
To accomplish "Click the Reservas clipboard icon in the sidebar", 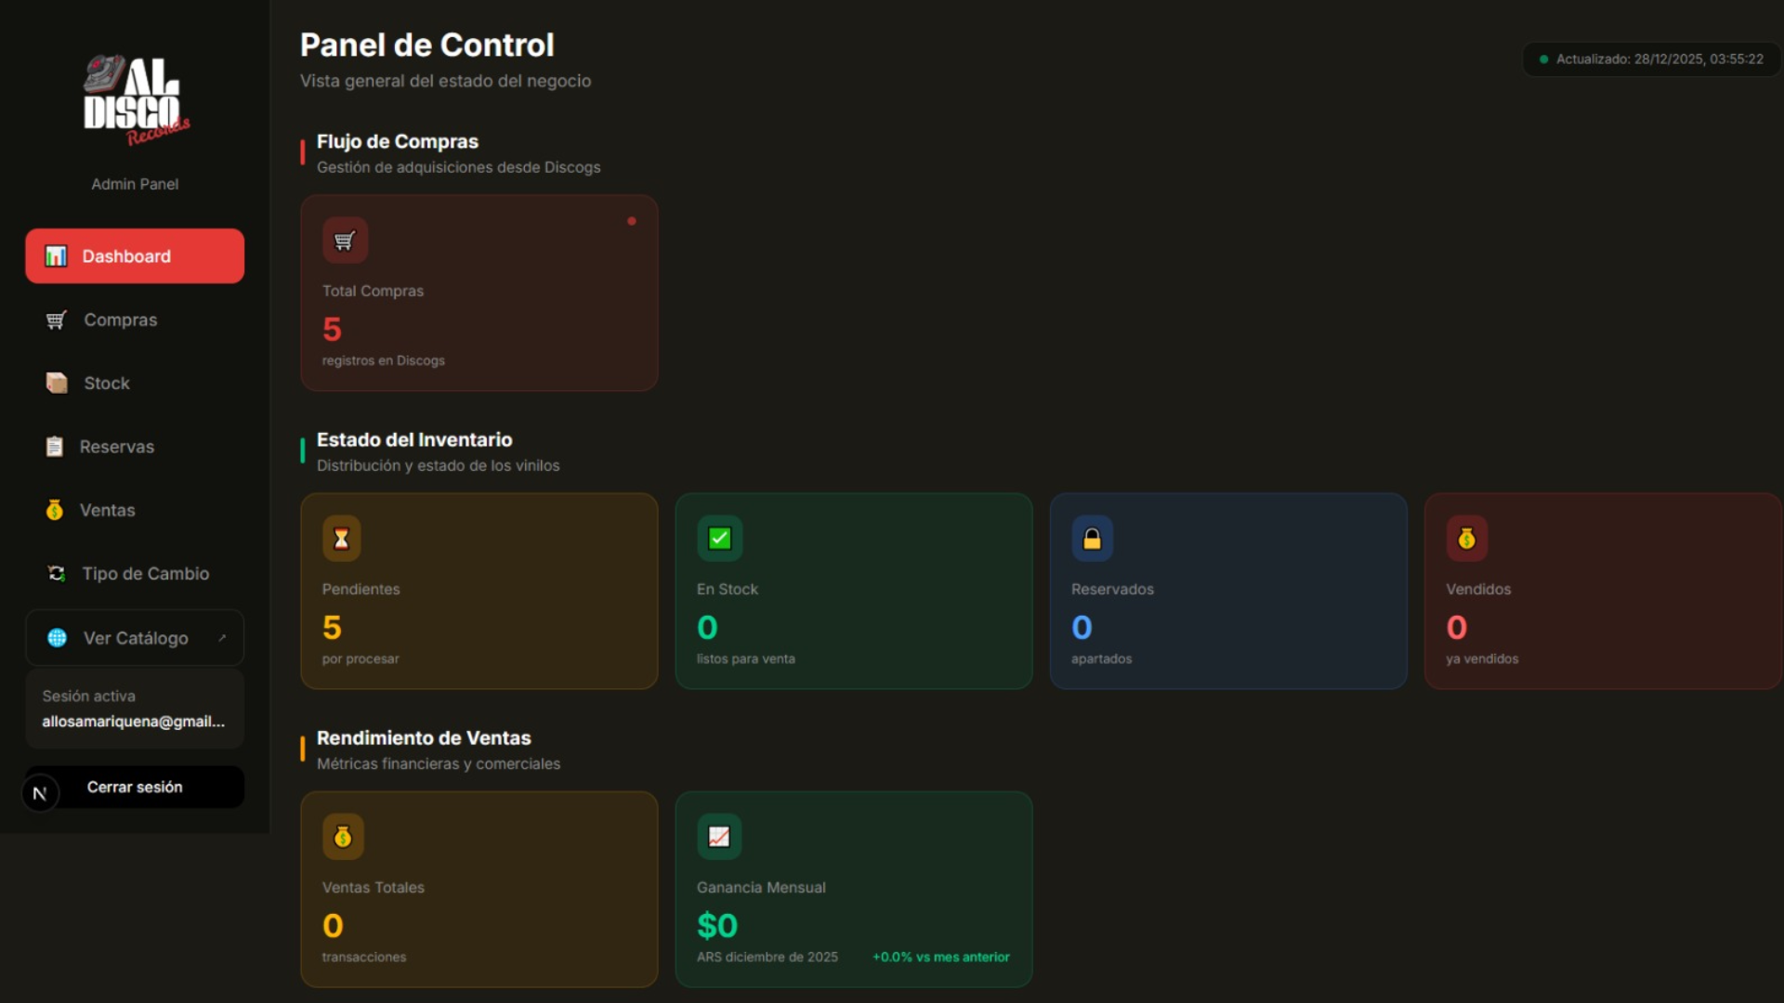I will tap(56, 446).
